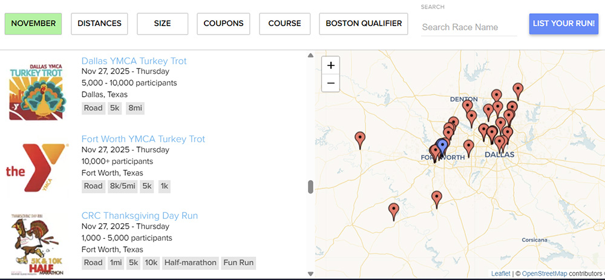Image resolution: width=605 pixels, height=280 pixels.
Task: Click the Search Race Name field
Action: tap(469, 27)
